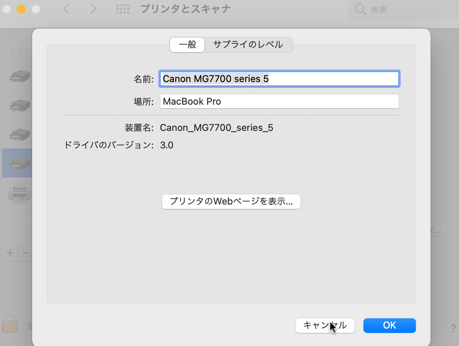Select the second Canon printer in the list

(x=20, y=105)
